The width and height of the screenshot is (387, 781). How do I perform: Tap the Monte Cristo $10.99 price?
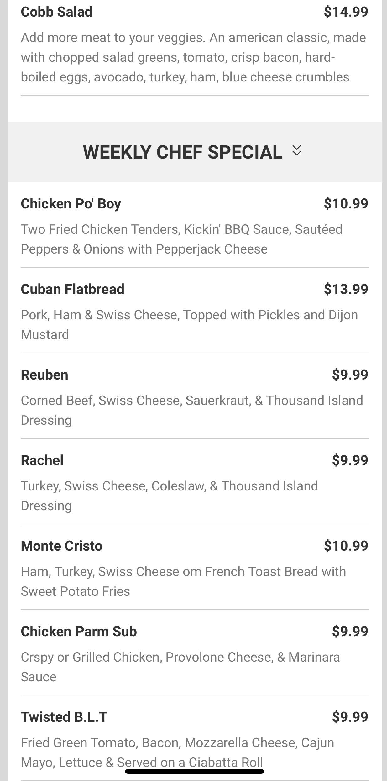[x=346, y=546]
